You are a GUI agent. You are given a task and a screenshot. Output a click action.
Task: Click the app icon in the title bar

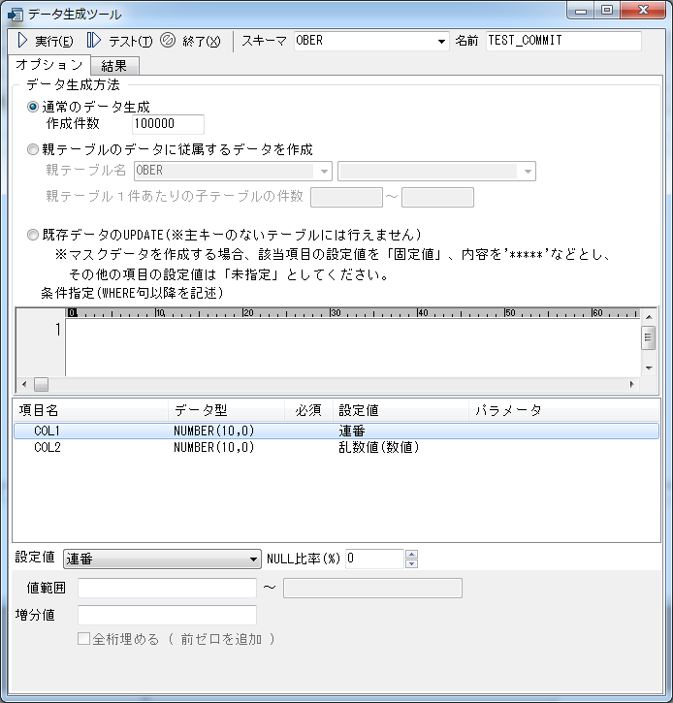[16, 13]
